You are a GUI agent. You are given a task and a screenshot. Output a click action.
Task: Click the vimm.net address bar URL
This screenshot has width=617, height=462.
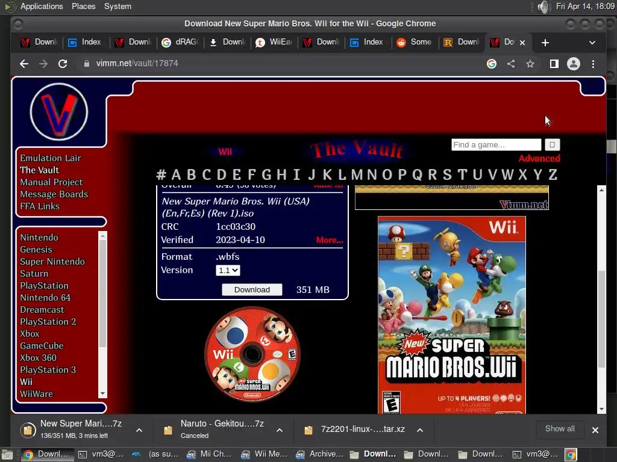tap(137, 64)
